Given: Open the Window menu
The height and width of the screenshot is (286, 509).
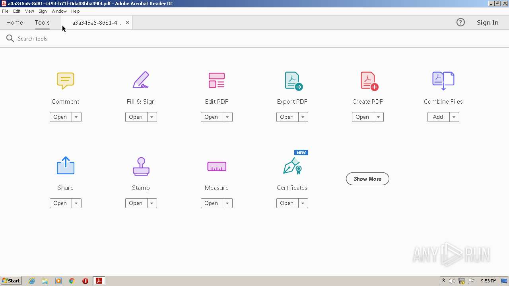Looking at the screenshot, I should tap(59, 11).
